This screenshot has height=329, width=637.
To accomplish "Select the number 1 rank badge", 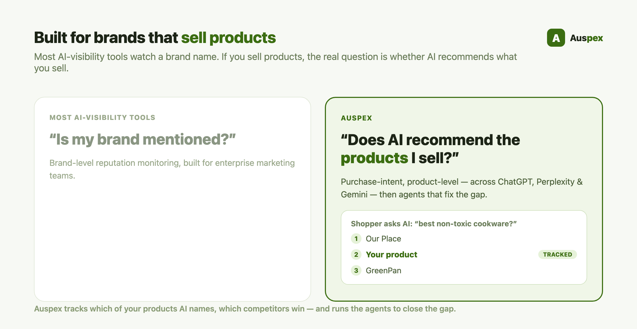I will coord(356,239).
